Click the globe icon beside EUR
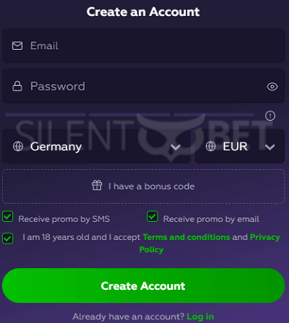 tap(211, 146)
